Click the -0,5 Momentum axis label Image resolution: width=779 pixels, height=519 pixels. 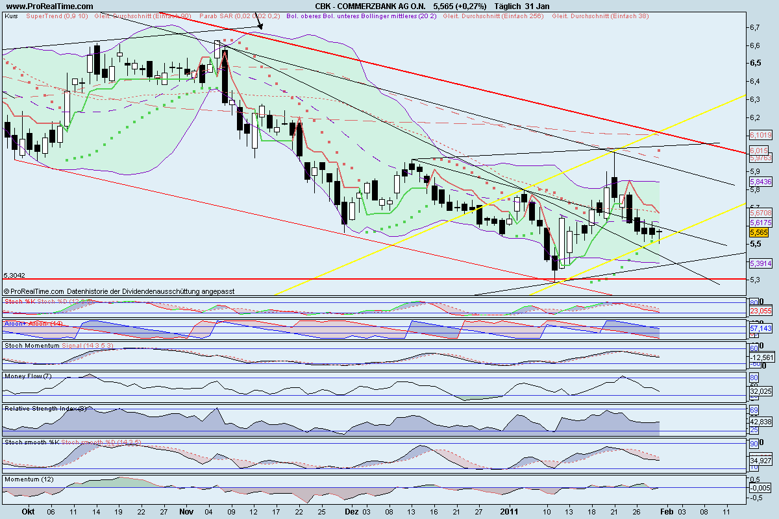click(x=756, y=498)
